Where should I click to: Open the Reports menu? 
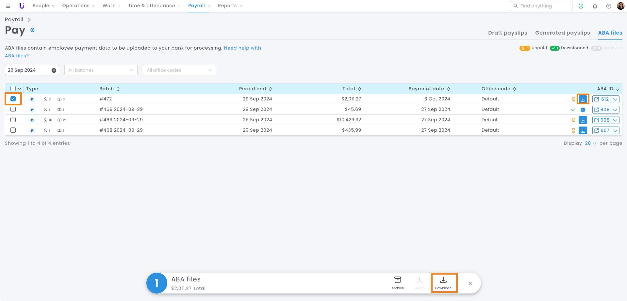[230, 6]
